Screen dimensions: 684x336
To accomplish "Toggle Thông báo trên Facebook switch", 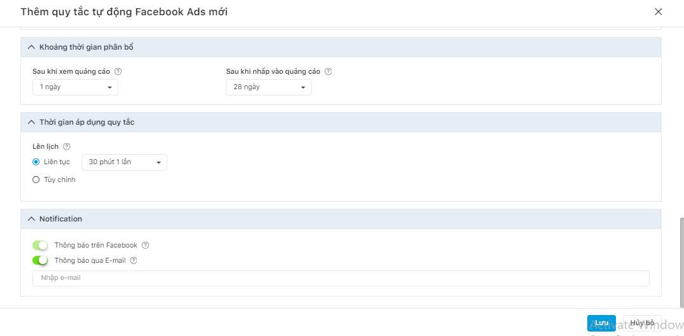I will (40, 245).
